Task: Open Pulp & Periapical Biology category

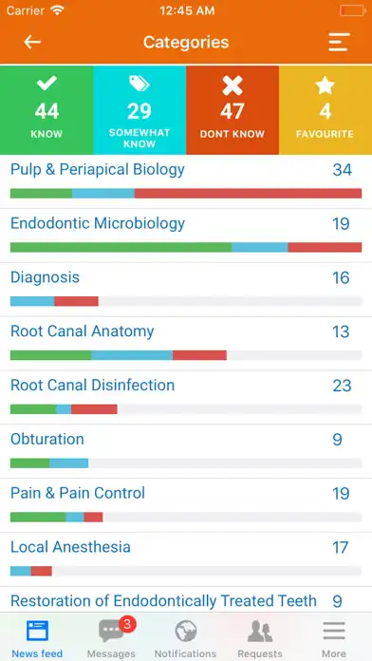Action: tap(186, 181)
